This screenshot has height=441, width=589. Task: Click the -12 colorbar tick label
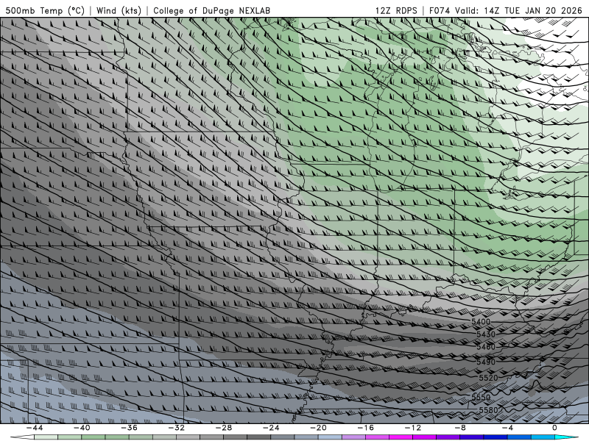413,428
